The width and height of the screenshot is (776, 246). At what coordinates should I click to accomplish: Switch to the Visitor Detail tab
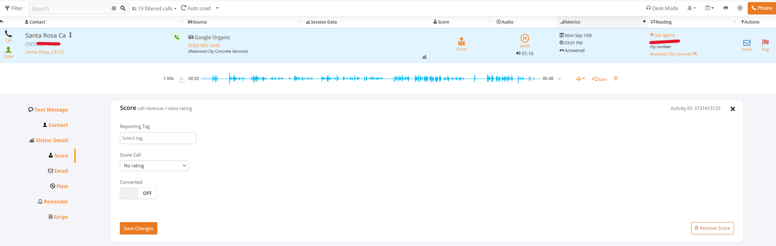click(x=48, y=140)
